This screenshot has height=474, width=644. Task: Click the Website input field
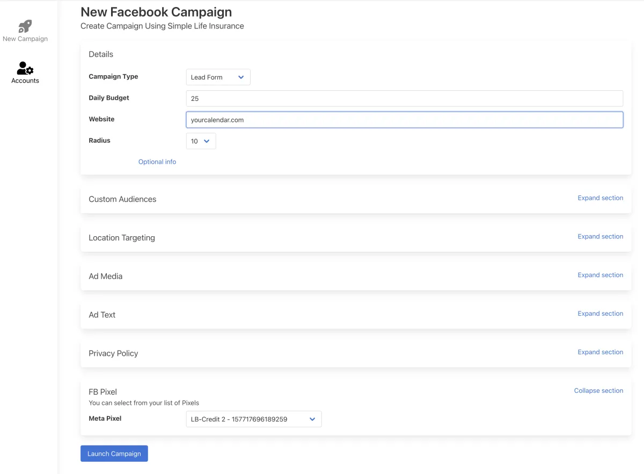[x=404, y=120]
